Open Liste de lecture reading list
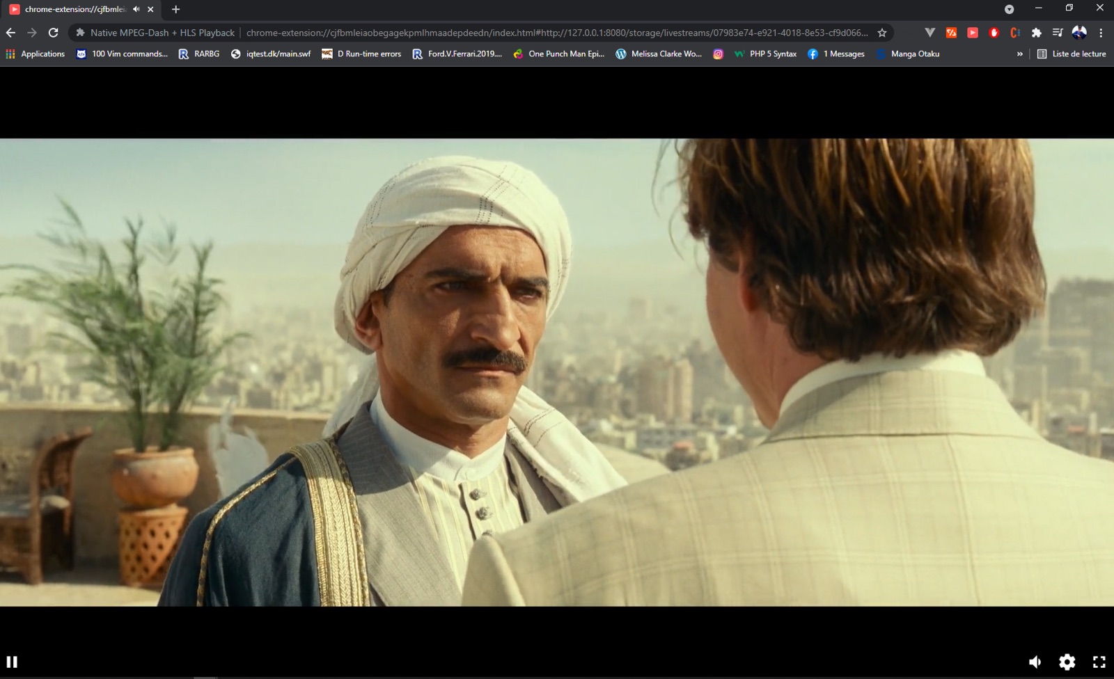 [x=1072, y=54]
